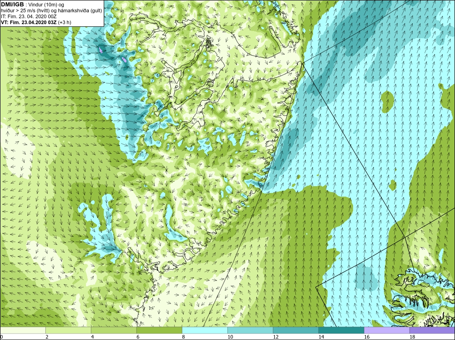Click the 'Vindur (10m) og' label

[x=46, y=5]
